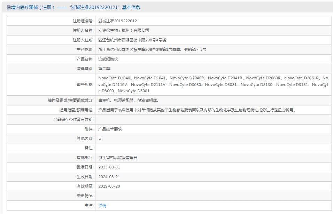Click the 备注 row label
This screenshot has width=333, height=214.
pyautogui.click(x=88, y=148)
